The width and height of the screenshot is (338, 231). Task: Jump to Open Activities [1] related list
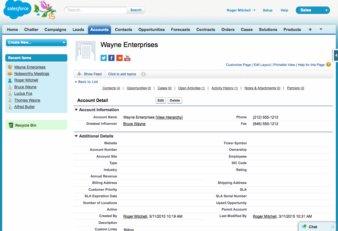point(192,88)
